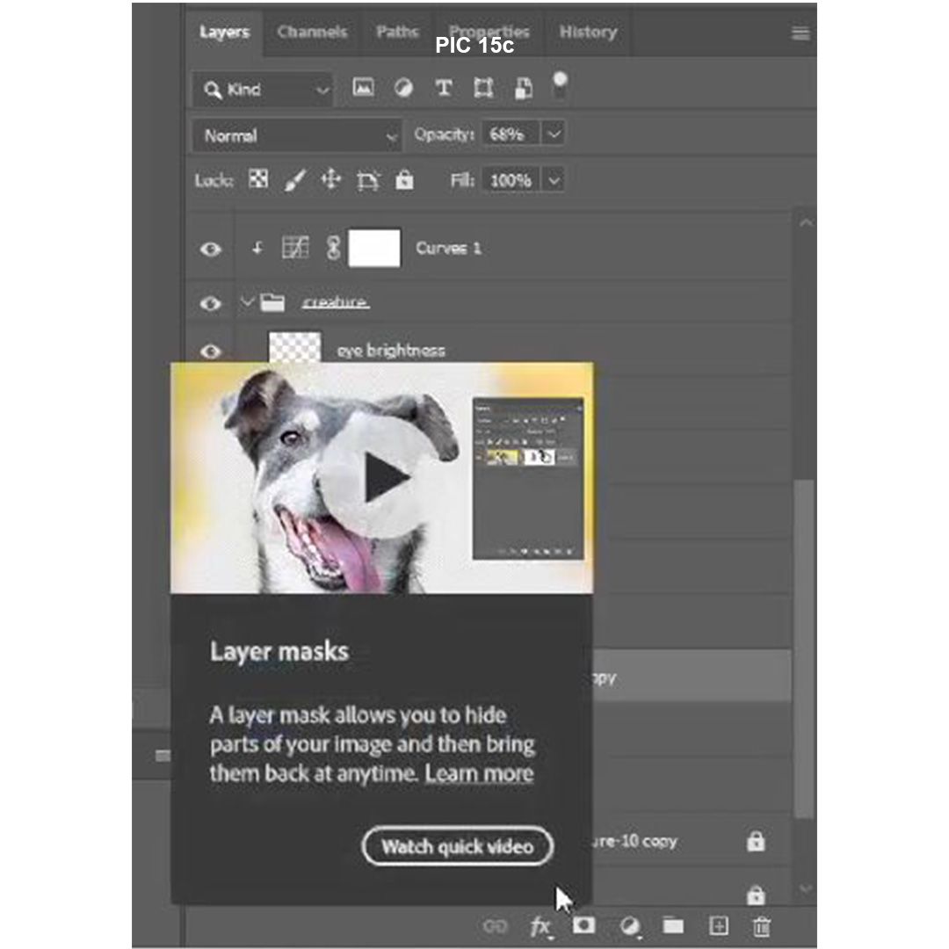Image resolution: width=949 pixels, height=949 pixels.
Task: Switch to the Paths tab
Action: pos(397,32)
